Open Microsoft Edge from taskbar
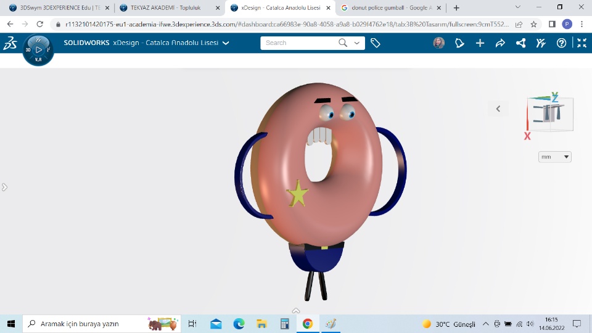Viewport: 592px width, 333px height. (x=239, y=324)
